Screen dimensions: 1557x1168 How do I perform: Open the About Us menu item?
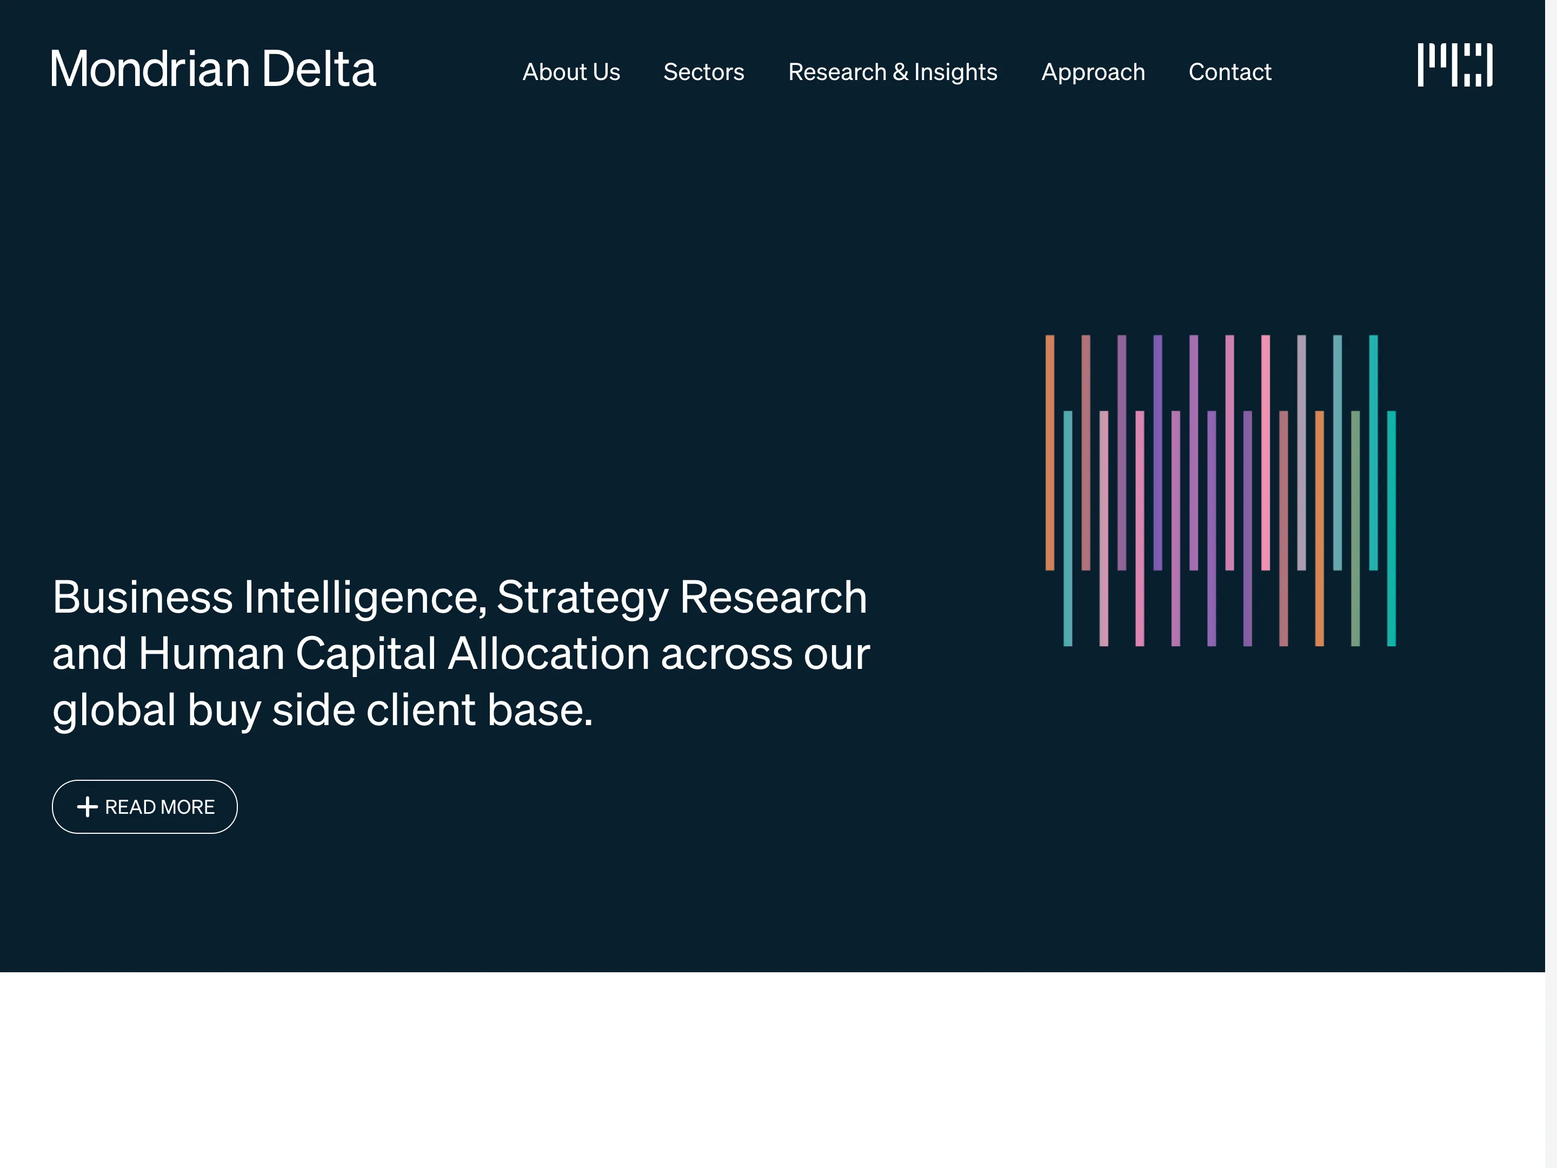pos(571,72)
